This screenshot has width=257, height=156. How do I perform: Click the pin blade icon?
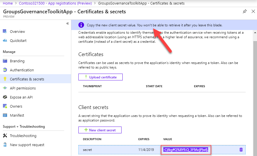[x=245, y=12]
